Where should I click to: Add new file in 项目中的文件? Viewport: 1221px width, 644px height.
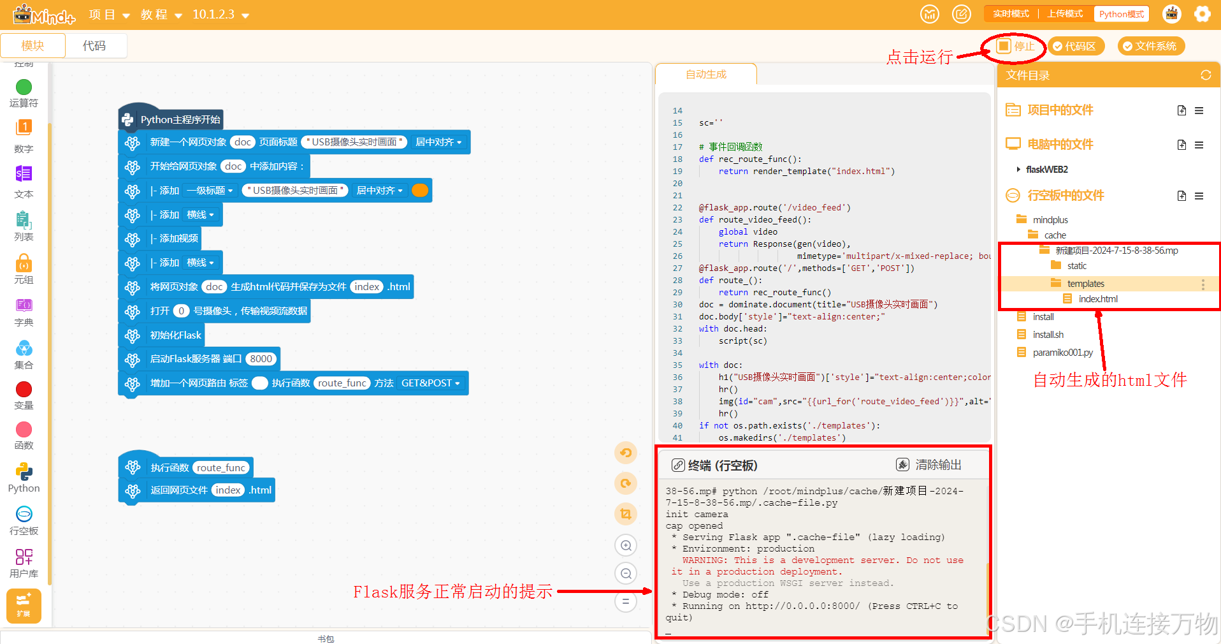pyautogui.click(x=1181, y=110)
